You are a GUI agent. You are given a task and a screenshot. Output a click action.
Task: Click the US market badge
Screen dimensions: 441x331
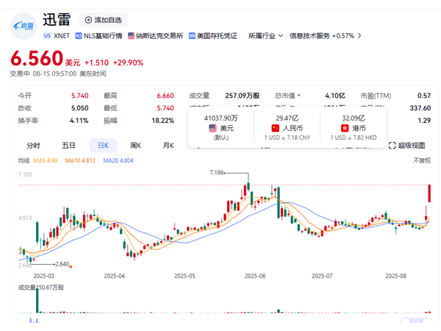47,36
